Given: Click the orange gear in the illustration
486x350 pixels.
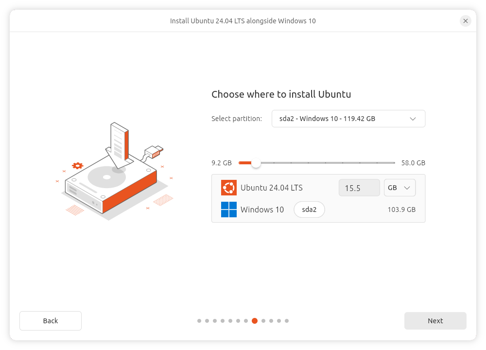Looking at the screenshot, I should (77, 166).
